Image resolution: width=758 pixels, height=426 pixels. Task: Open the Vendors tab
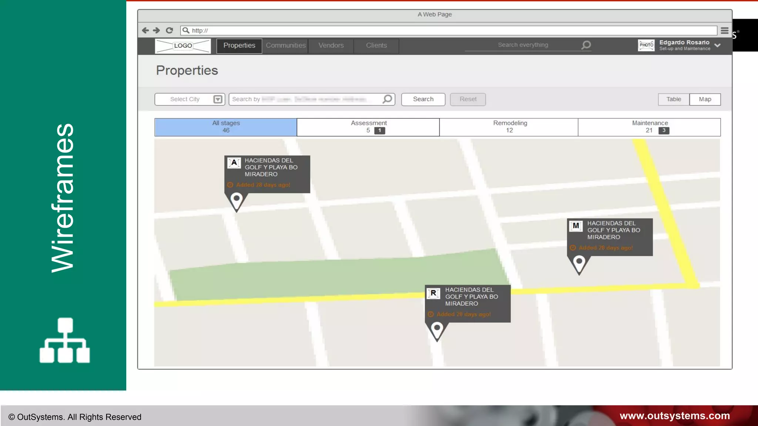331,45
